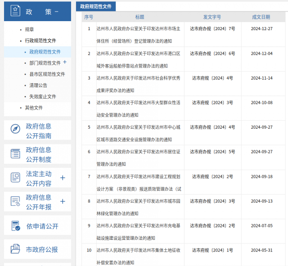This screenshot has width=288, height=266.
Task: Open 其他文件 in the sidebar
Action: (x=34, y=108)
